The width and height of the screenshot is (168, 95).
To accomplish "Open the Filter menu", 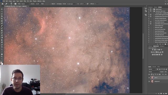I will point(25,1).
